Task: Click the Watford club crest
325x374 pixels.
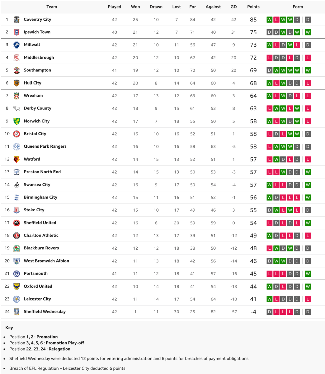Action: pos(16,159)
